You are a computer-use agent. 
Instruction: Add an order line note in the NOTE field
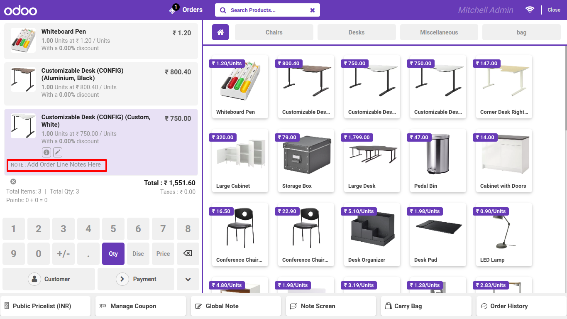(56, 165)
